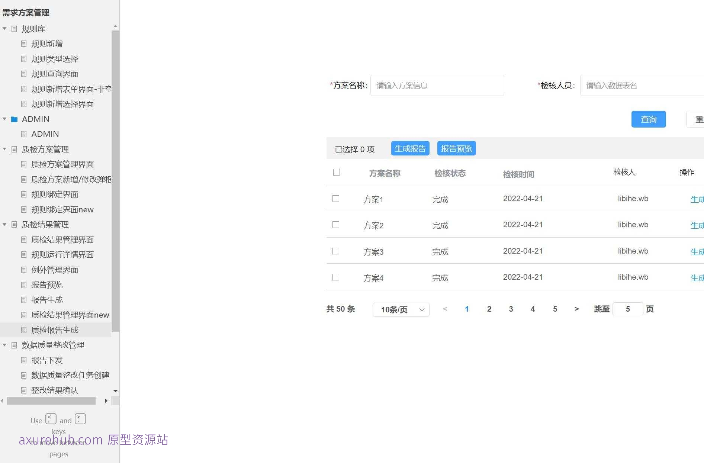The width and height of the screenshot is (704, 463).
Task: Click the page icon beside 质检报告生成
Action: click(x=24, y=330)
